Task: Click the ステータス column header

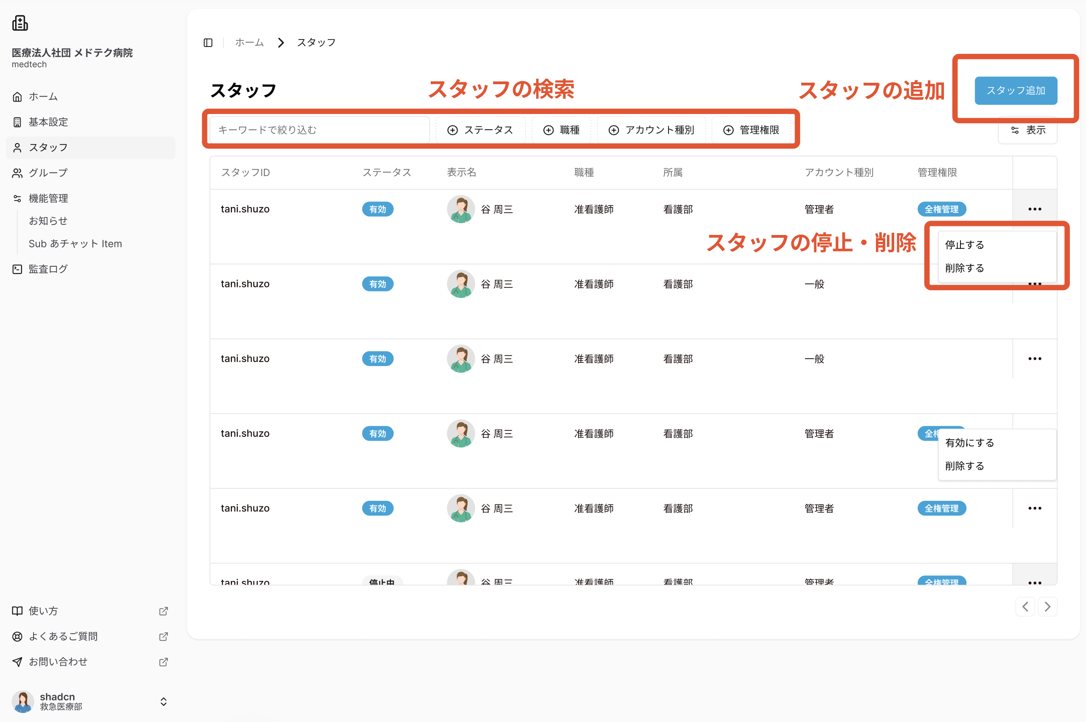Action: (387, 172)
